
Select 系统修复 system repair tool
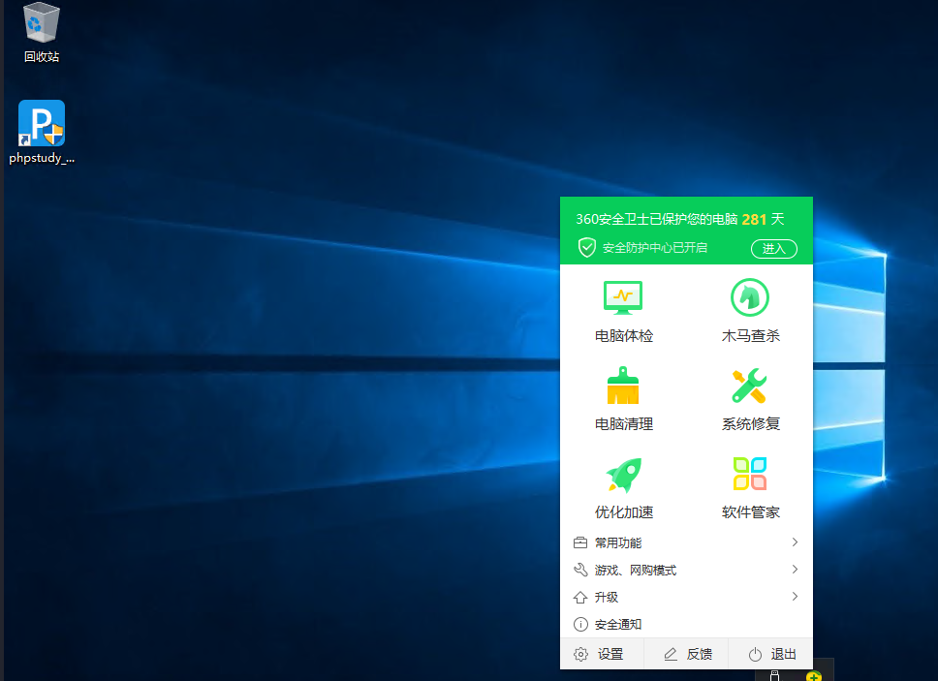(750, 386)
